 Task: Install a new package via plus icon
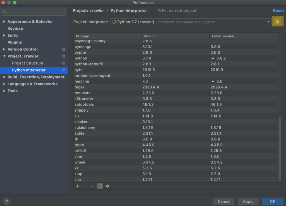click(77, 186)
